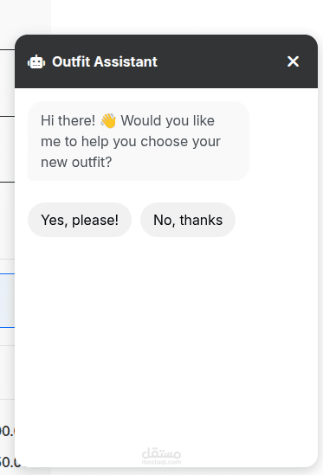Click the "Would you like" text in the greeting
The height and width of the screenshot is (475, 323).
(x=168, y=120)
